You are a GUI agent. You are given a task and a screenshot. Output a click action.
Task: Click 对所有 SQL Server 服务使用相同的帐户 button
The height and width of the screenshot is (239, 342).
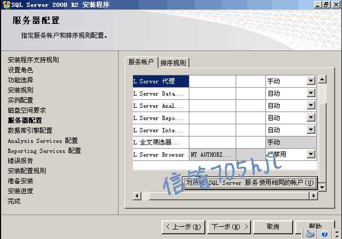[x=250, y=183]
